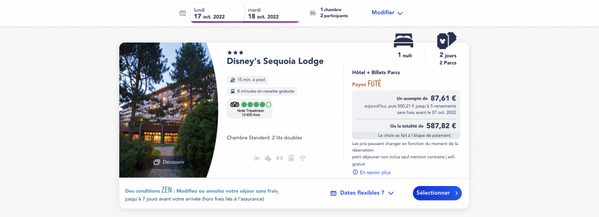Expand the Modifier dropdown

[387, 13]
